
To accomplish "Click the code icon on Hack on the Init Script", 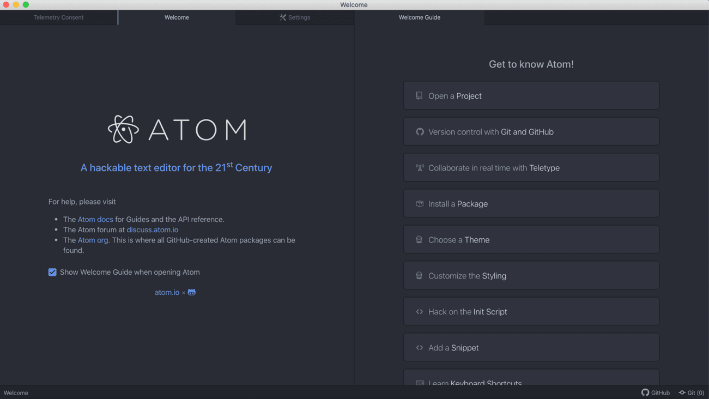I will coord(420,311).
